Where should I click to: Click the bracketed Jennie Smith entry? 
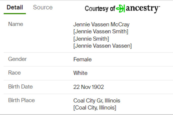91,39
